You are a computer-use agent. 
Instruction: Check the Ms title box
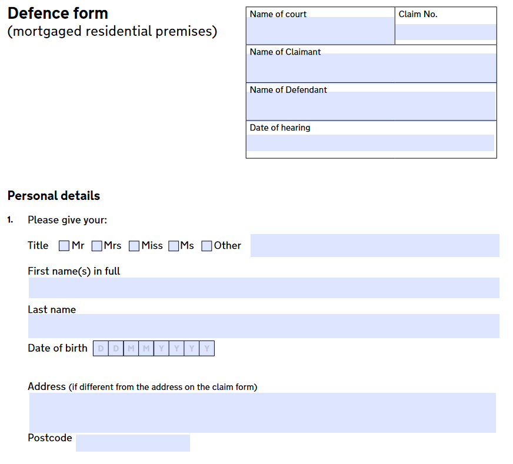[x=174, y=246]
